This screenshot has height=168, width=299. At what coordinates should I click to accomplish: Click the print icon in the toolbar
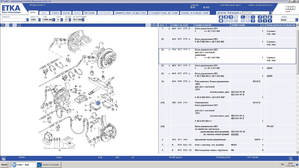click(x=221, y=17)
